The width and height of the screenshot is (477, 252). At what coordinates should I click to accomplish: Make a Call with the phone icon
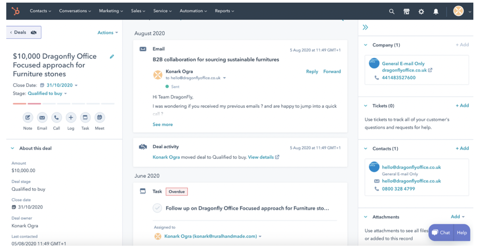56,118
